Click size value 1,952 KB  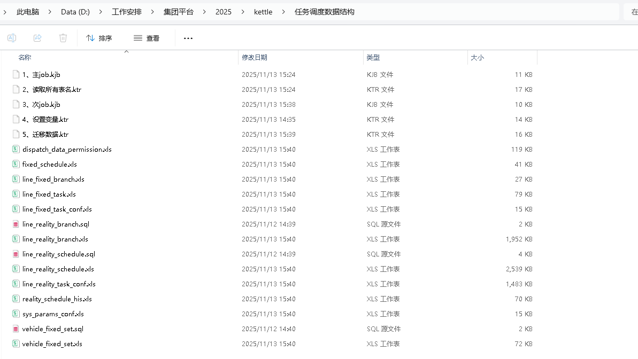(x=519, y=239)
